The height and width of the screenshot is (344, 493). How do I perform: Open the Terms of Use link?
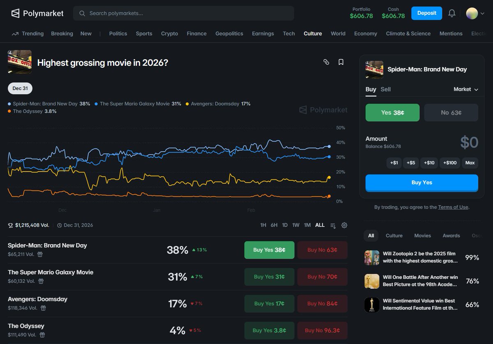[453, 207]
